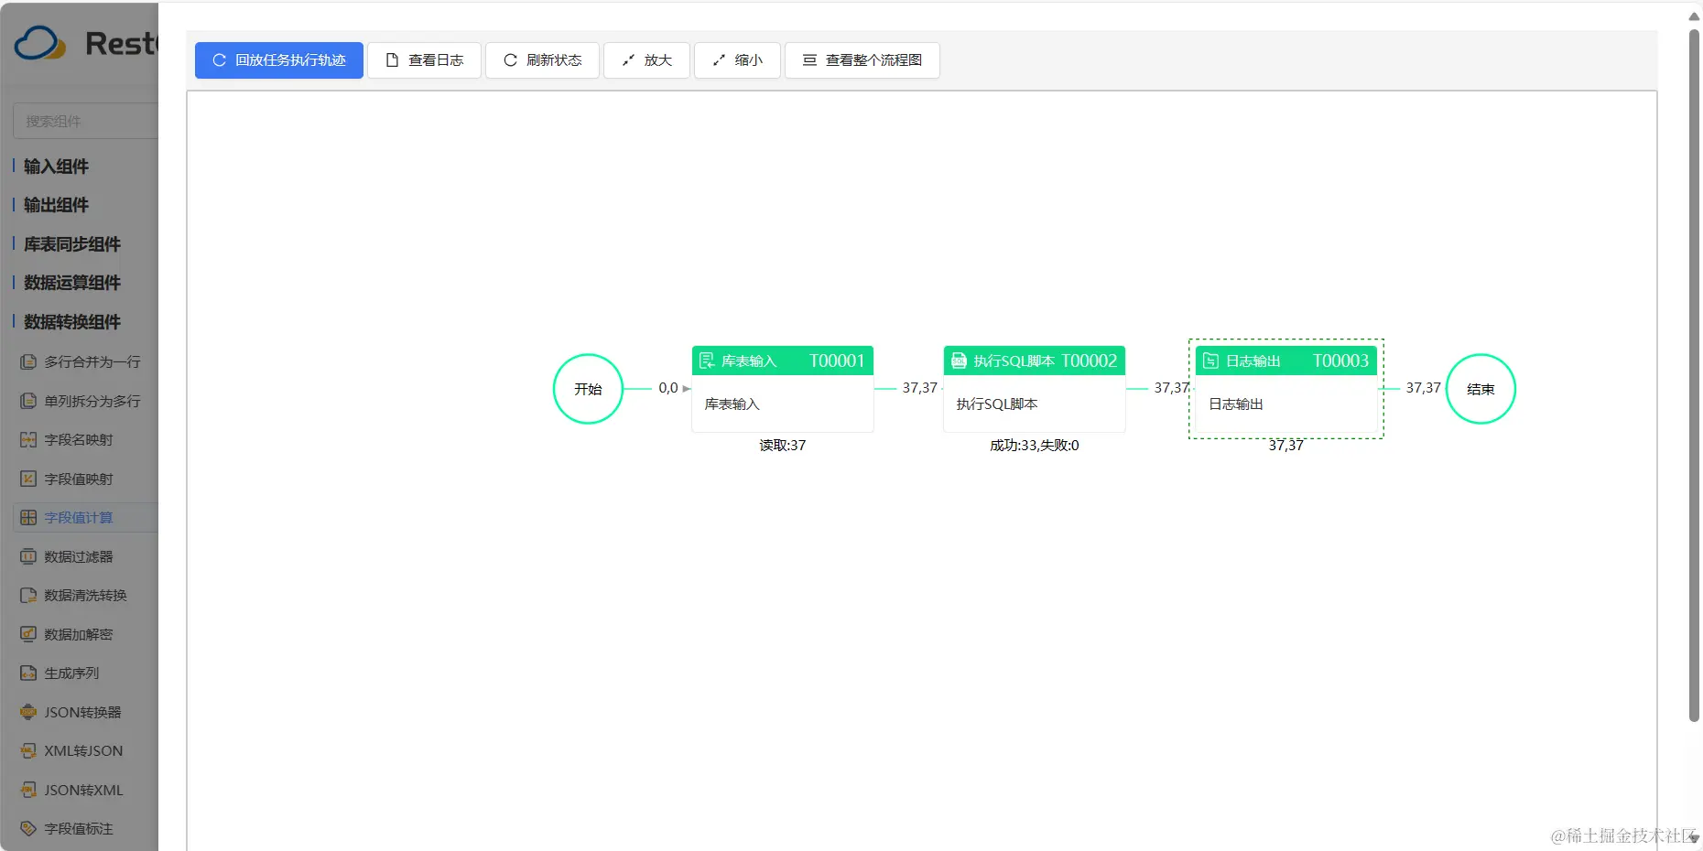Image resolution: width=1703 pixels, height=851 pixels.
Task: Select the 字段名映射 label
Action: (79, 439)
